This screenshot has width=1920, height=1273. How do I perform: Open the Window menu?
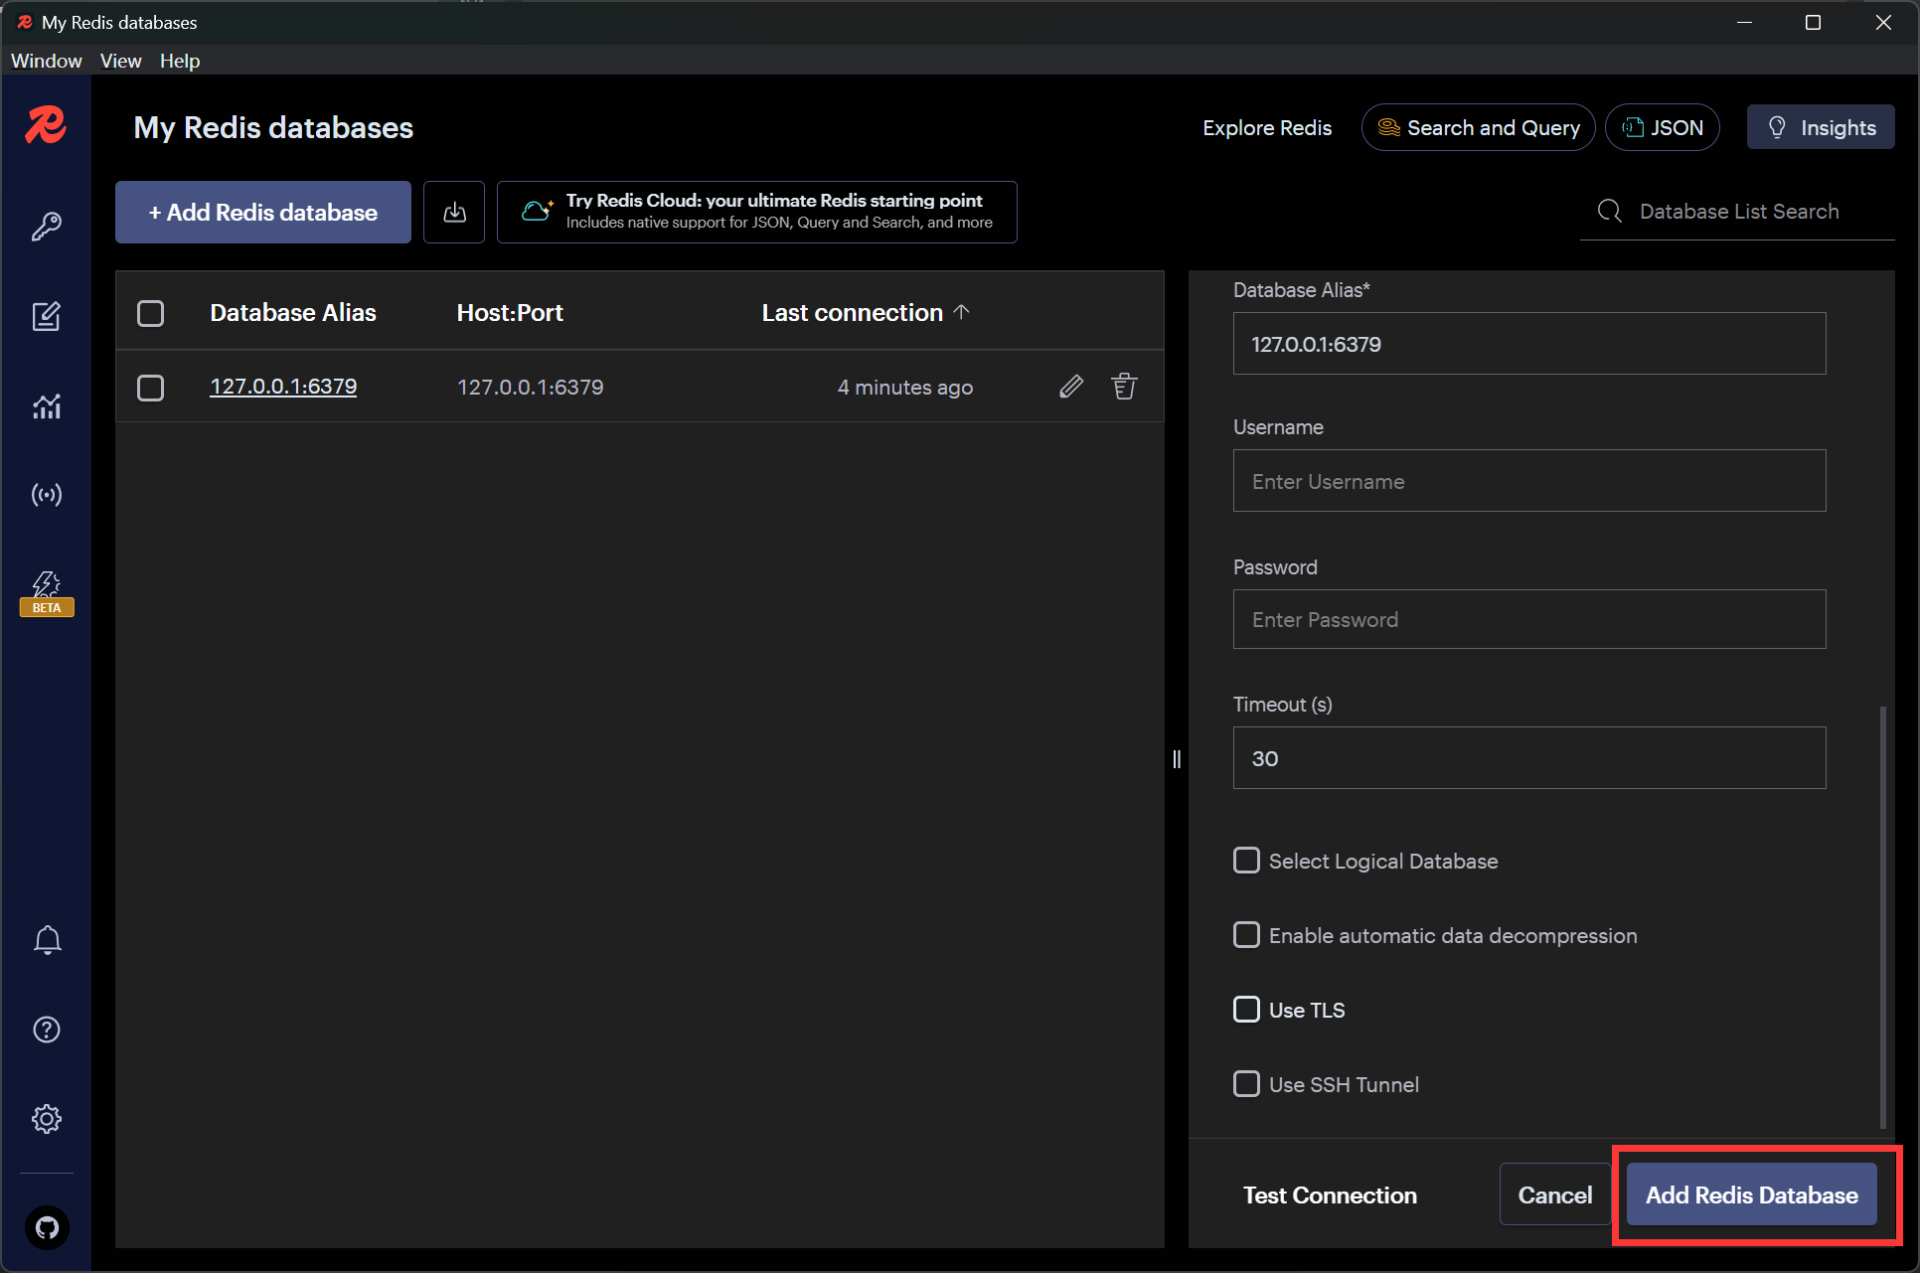(x=47, y=61)
